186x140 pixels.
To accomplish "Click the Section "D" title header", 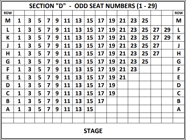I will tap(93, 6).
